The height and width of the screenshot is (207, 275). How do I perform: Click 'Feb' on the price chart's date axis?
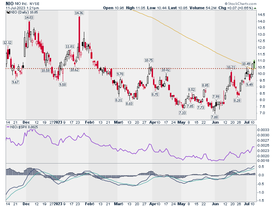click(x=88, y=122)
